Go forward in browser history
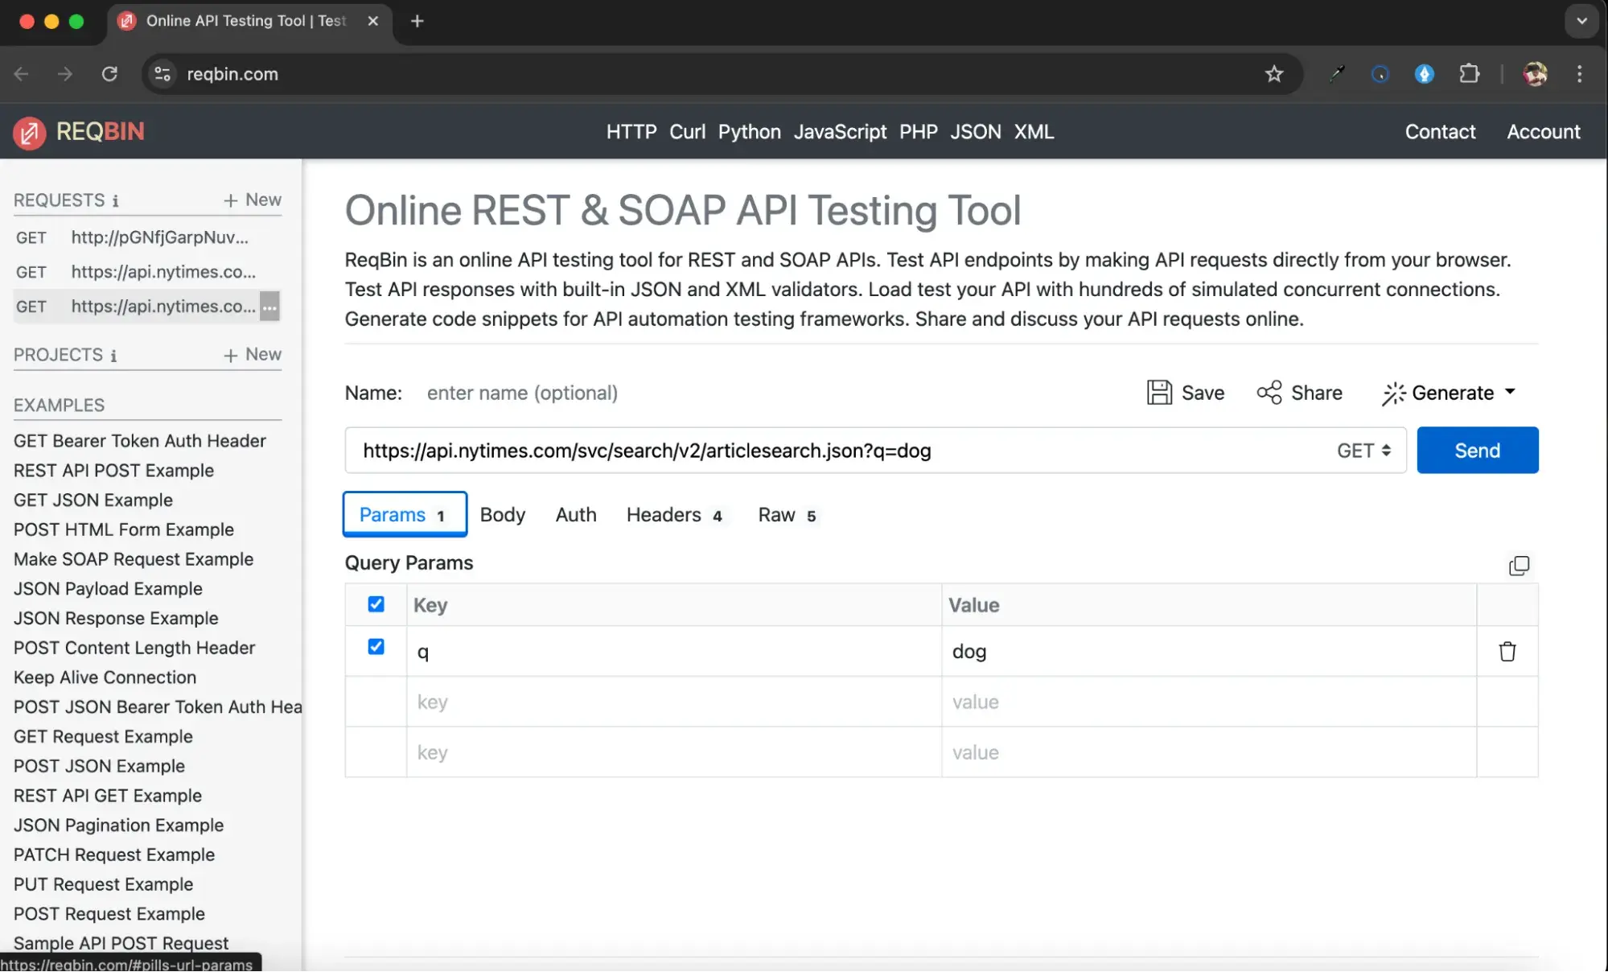This screenshot has width=1608, height=972. click(65, 74)
